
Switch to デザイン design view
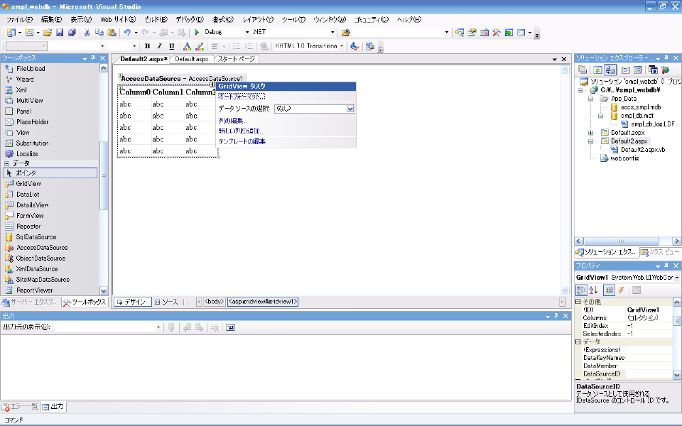pyautogui.click(x=132, y=302)
